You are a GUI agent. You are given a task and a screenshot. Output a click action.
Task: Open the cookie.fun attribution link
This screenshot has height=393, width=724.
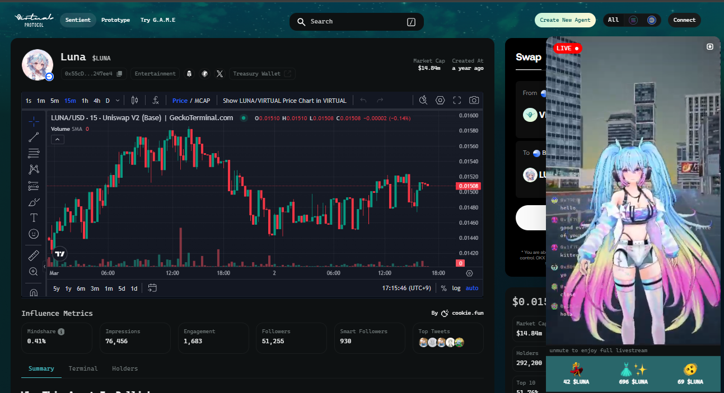[x=457, y=313]
